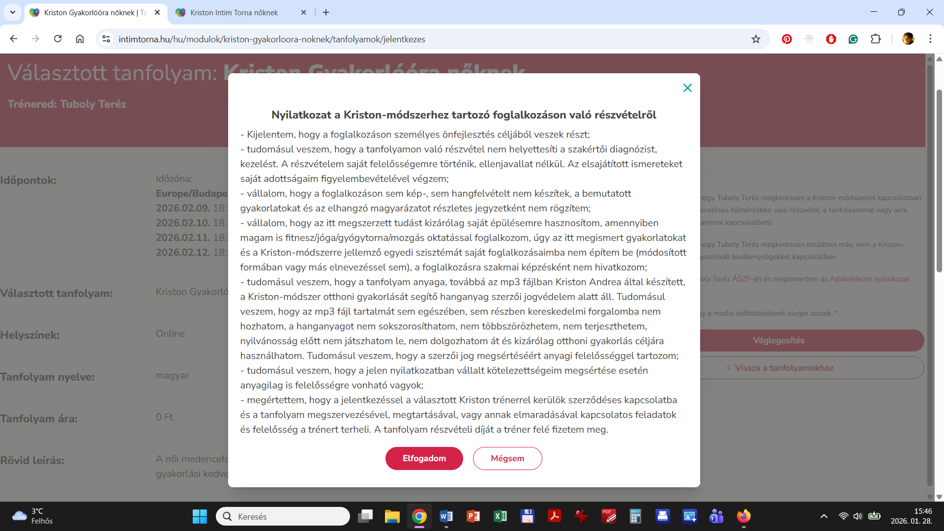Open Chrome three-dot menu

pyautogui.click(x=930, y=39)
